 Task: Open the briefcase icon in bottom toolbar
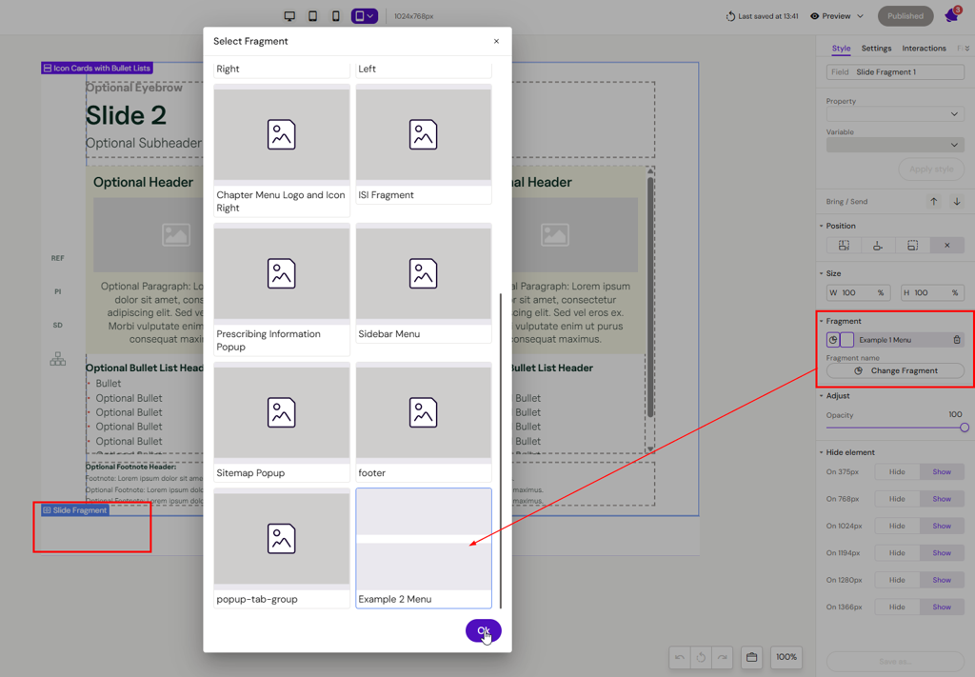tap(751, 657)
